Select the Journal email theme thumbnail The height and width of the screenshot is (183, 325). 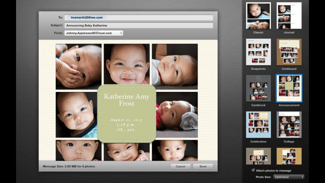coord(289,16)
